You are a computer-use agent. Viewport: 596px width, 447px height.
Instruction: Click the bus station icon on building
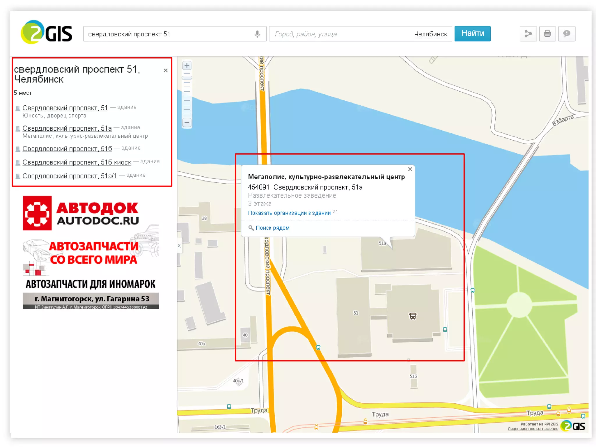tap(413, 316)
